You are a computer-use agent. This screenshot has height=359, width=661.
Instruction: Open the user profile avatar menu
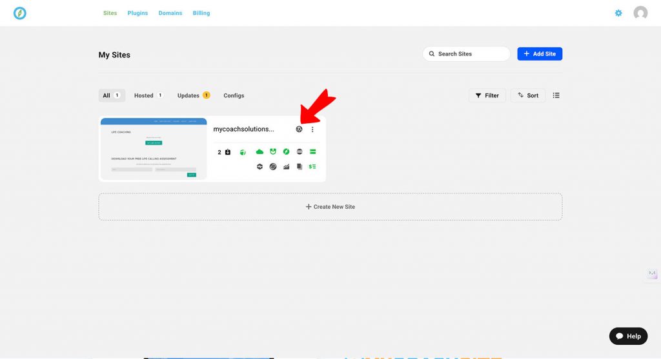(640, 13)
